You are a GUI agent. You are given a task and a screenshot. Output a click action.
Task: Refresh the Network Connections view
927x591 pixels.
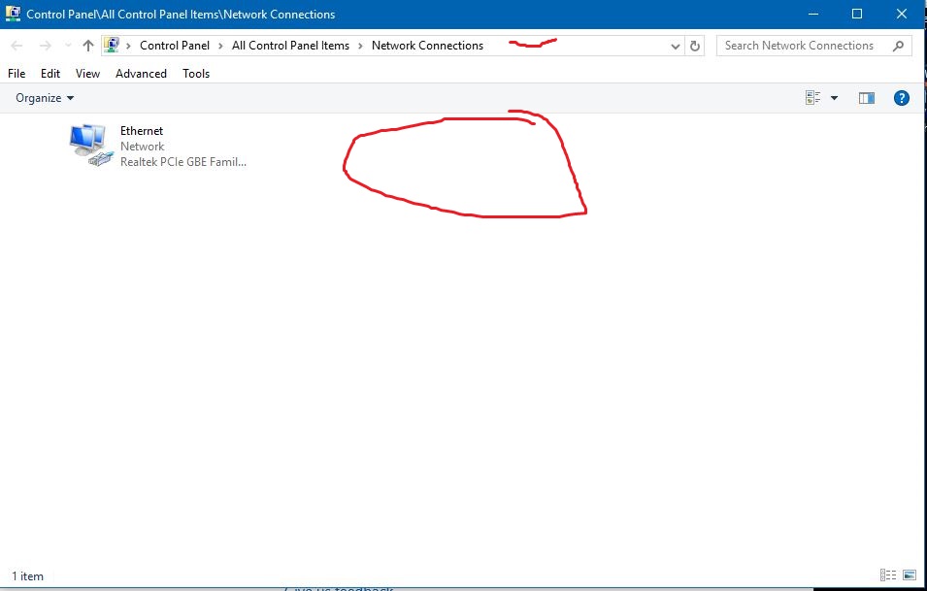tap(695, 46)
